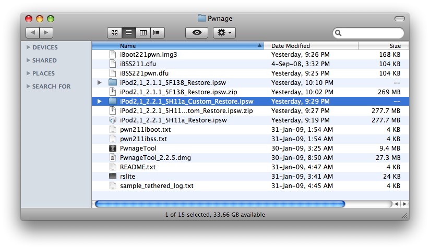Image resolution: width=430 pixels, height=249 pixels.
Task: Toggle toolbar visibility with the pill button
Action: pos(399,19)
